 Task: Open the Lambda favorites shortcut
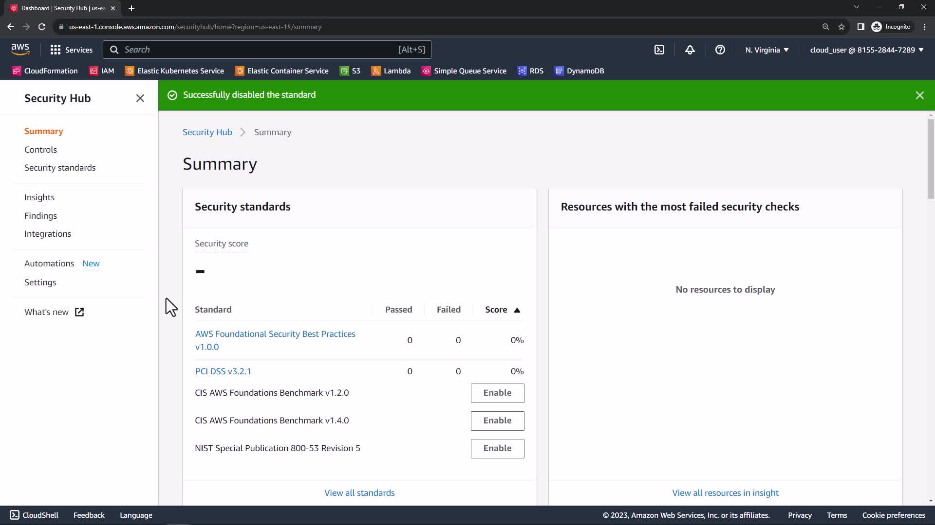pos(391,71)
